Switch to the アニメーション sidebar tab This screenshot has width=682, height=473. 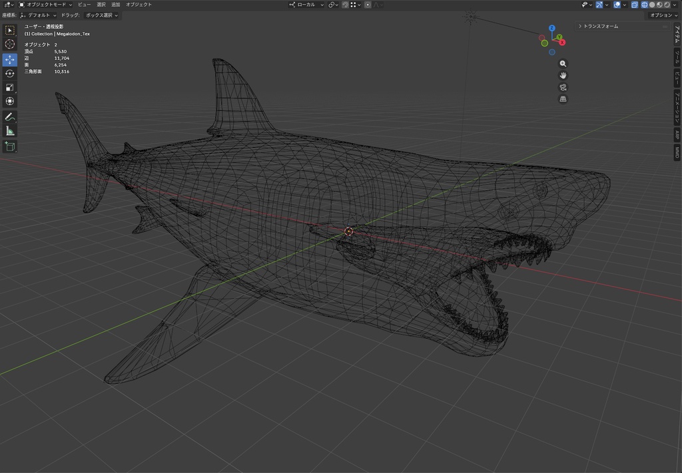(x=677, y=107)
